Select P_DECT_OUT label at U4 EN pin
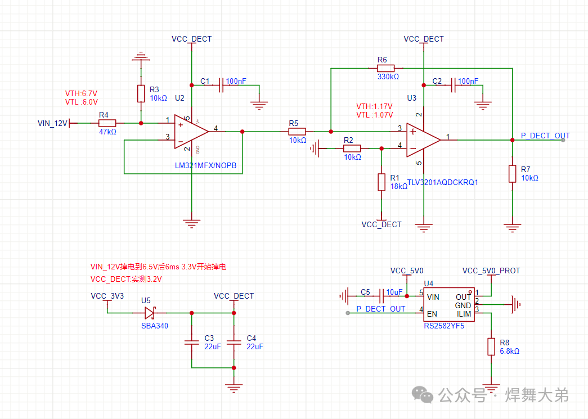Image resolution: width=588 pixels, height=419 pixels. coord(380,309)
